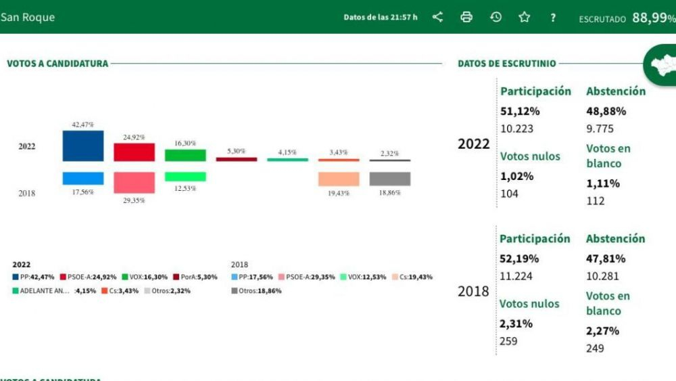
Task: Click 2018 Participación value 52,19%
Action: tap(519, 259)
